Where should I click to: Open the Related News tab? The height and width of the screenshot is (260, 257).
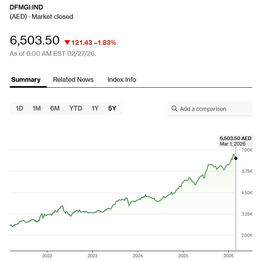[73, 79]
